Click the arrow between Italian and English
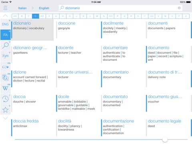The image size is (192, 144). (x=33, y=8)
